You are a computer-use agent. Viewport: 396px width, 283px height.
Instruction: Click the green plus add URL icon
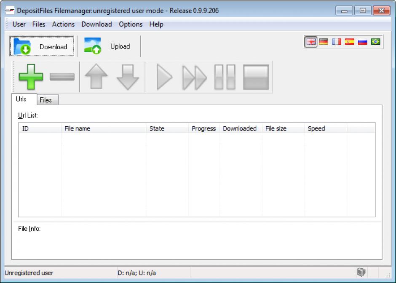(x=31, y=77)
